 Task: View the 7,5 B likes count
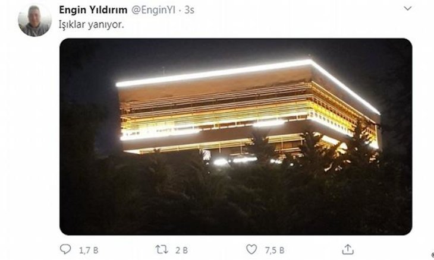[275, 251]
